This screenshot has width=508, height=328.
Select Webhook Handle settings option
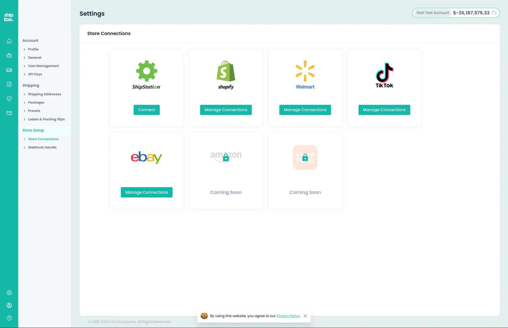(x=42, y=147)
